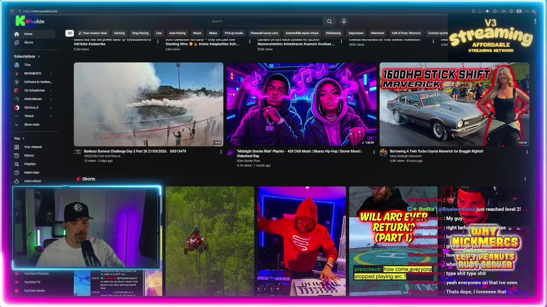547x307 pixels.
Task: Click the YouTube search field
Action: coord(266,21)
